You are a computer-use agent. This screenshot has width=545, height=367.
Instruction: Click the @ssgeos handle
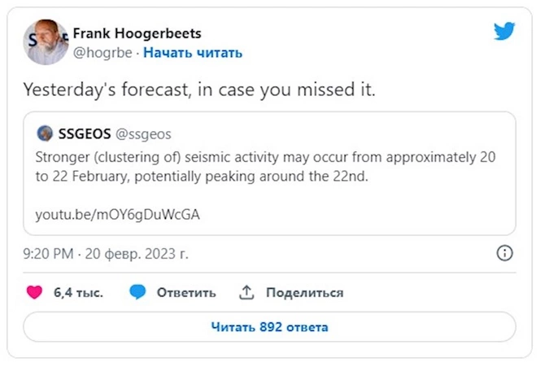pyautogui.click(x=143, y=134)
